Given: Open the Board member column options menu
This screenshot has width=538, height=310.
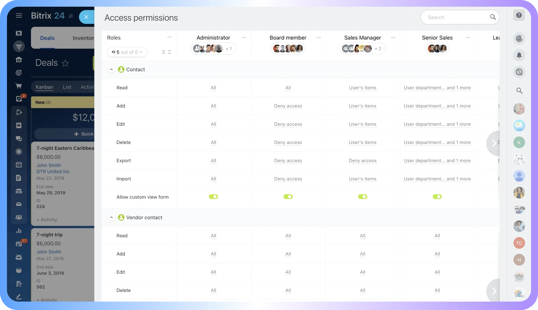Looking at the screenshot, I should click(x=319, y=38).
